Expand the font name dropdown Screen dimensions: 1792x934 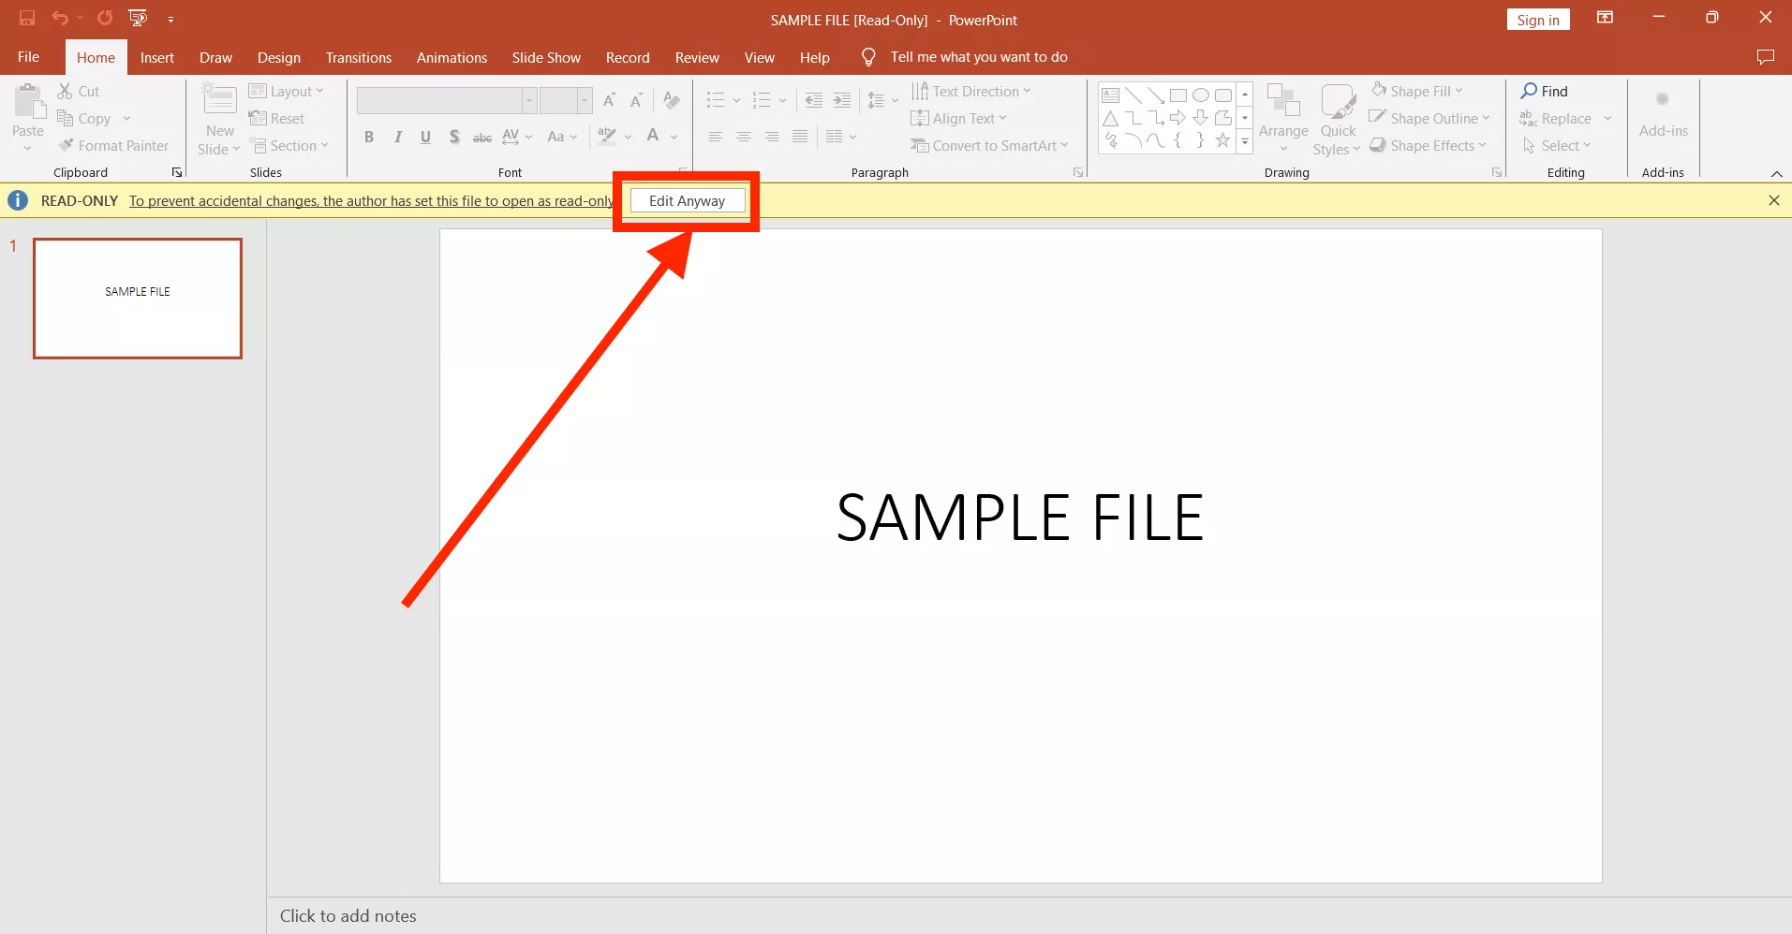pyautogui.click(x=529, y=100)
